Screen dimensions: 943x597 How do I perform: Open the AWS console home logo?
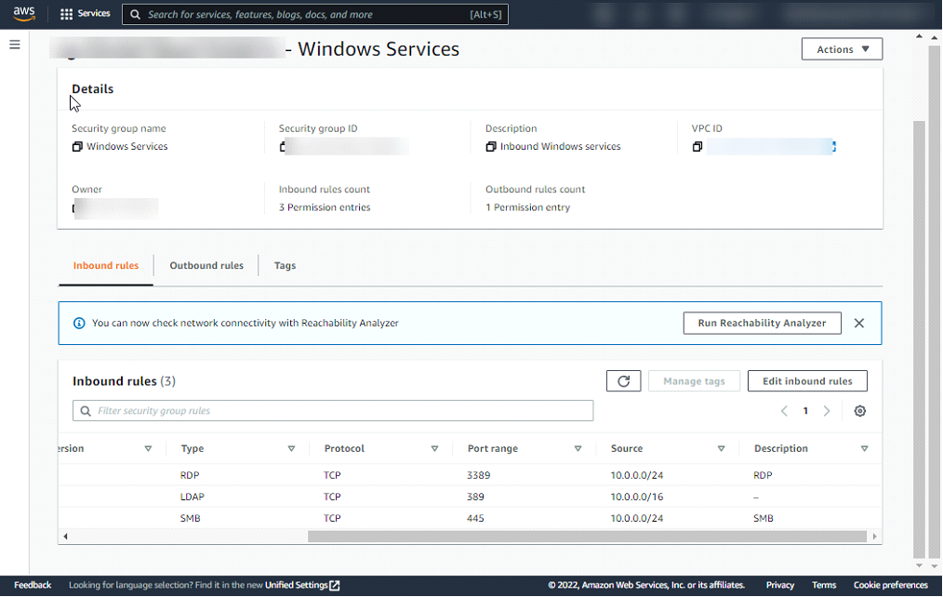24,14
